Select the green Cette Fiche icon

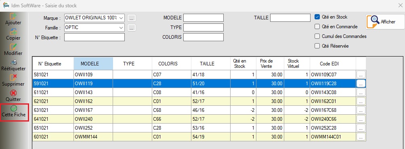(x=13, y=108)
